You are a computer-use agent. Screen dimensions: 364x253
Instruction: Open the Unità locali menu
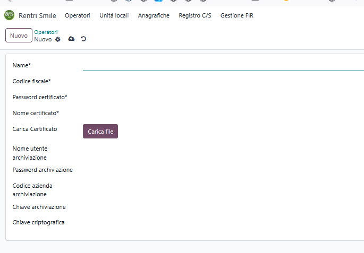[x=114, y=15]
